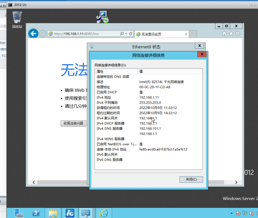Close the '无法显示此页' tab
The width and height of the screenshot is (258, 218).
pos(186,34)
